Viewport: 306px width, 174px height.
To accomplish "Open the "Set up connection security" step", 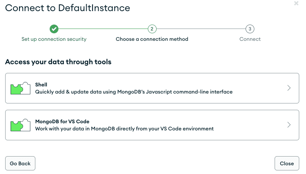I will (54, 39).
